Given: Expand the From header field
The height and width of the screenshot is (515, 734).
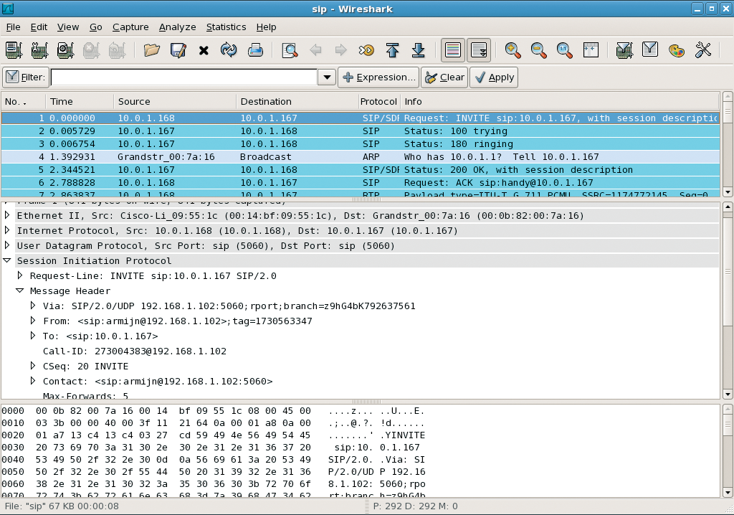Looking at the screenshot, I should coord(33,321).
